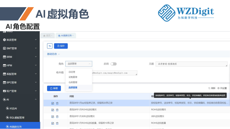Click the AI menu circle icon
The height and width of the screenshot is (129, 230).
click(4, 100)
